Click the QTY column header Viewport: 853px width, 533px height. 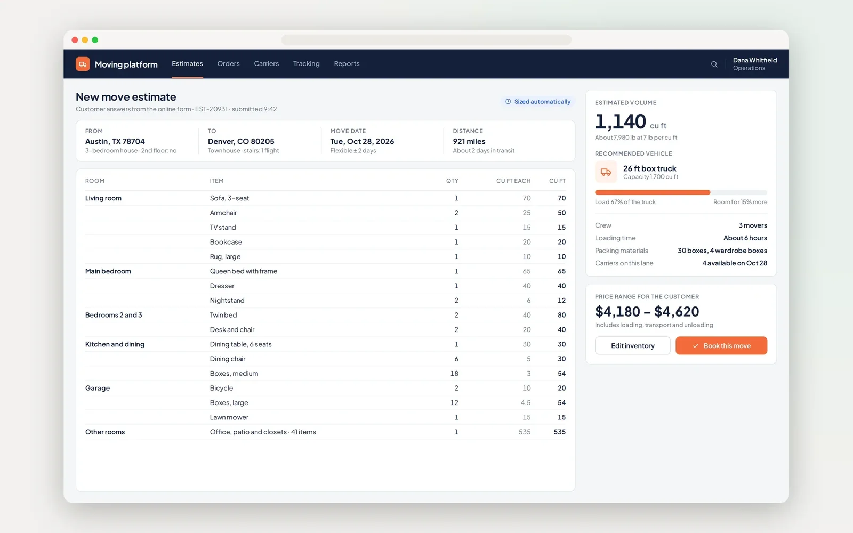point(452,181)
